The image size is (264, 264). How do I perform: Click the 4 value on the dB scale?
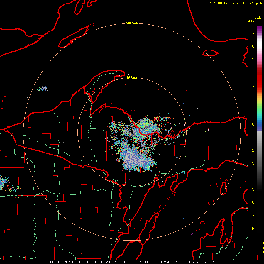[x=253, y=72]
